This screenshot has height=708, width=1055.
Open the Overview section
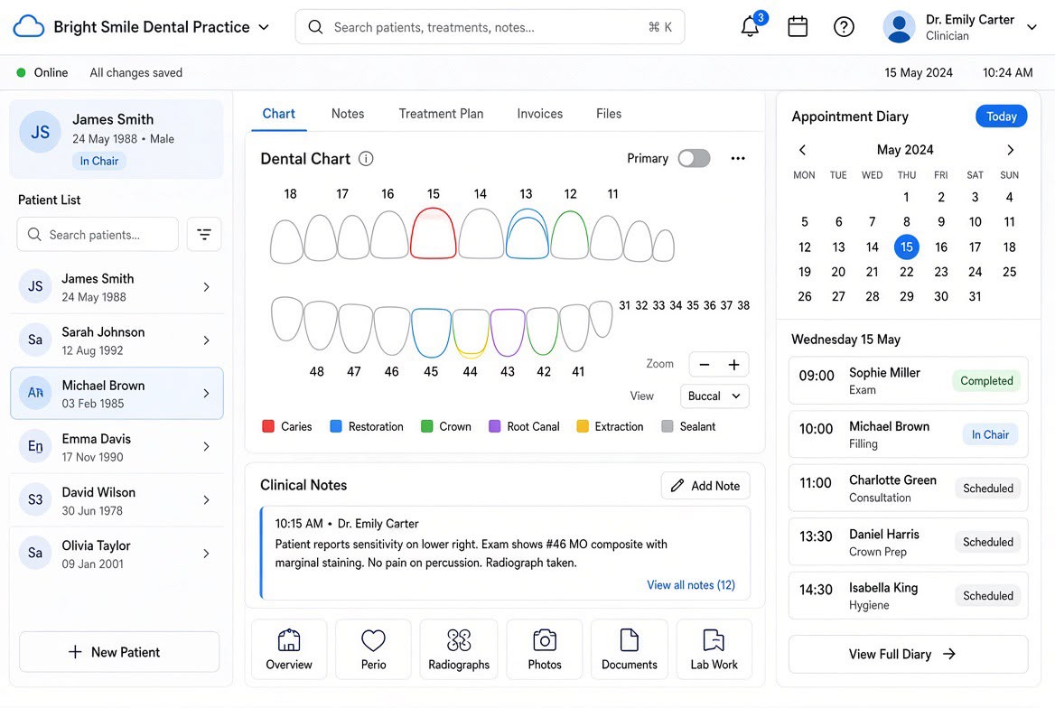pyautogui.click(x=289, y=649)
